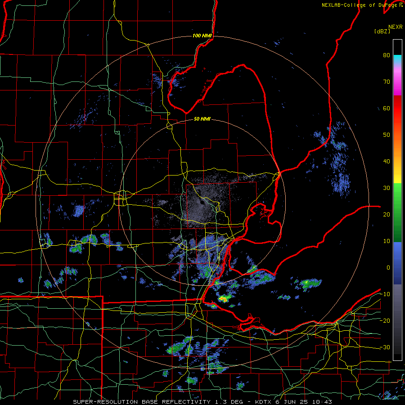The width and height of the screenshot is (405, 405).
Task: Click the -10 dBZ label on the color scale
Action: (x=385, y=294)
